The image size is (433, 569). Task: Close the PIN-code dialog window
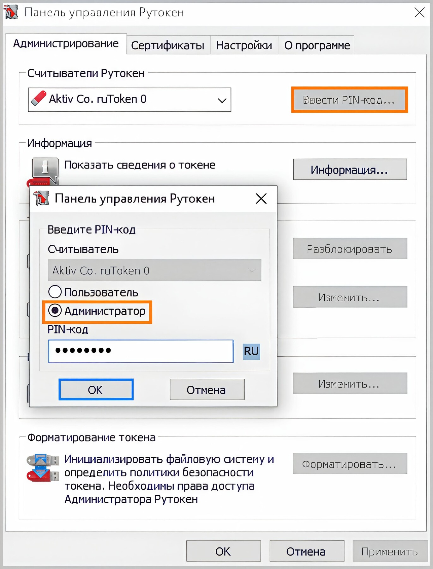pos(261,199)
